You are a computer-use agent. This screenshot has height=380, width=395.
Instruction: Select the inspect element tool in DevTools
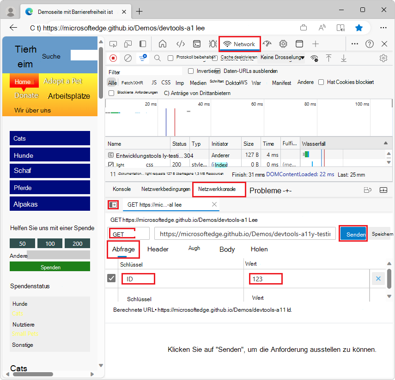[112, 44]
